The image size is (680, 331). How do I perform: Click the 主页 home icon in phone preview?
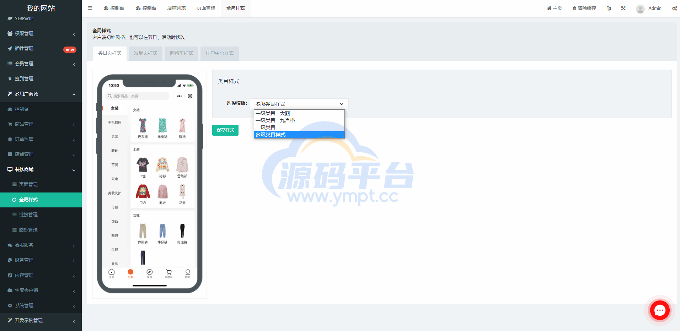coord(111,273)
